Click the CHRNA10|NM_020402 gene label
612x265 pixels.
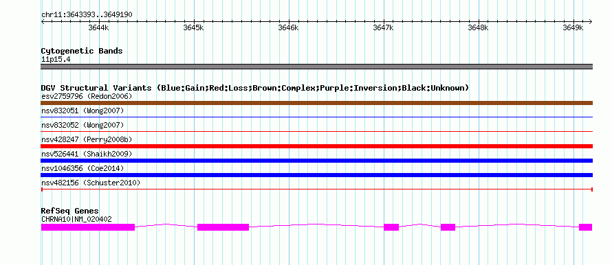tap(76, 220)
